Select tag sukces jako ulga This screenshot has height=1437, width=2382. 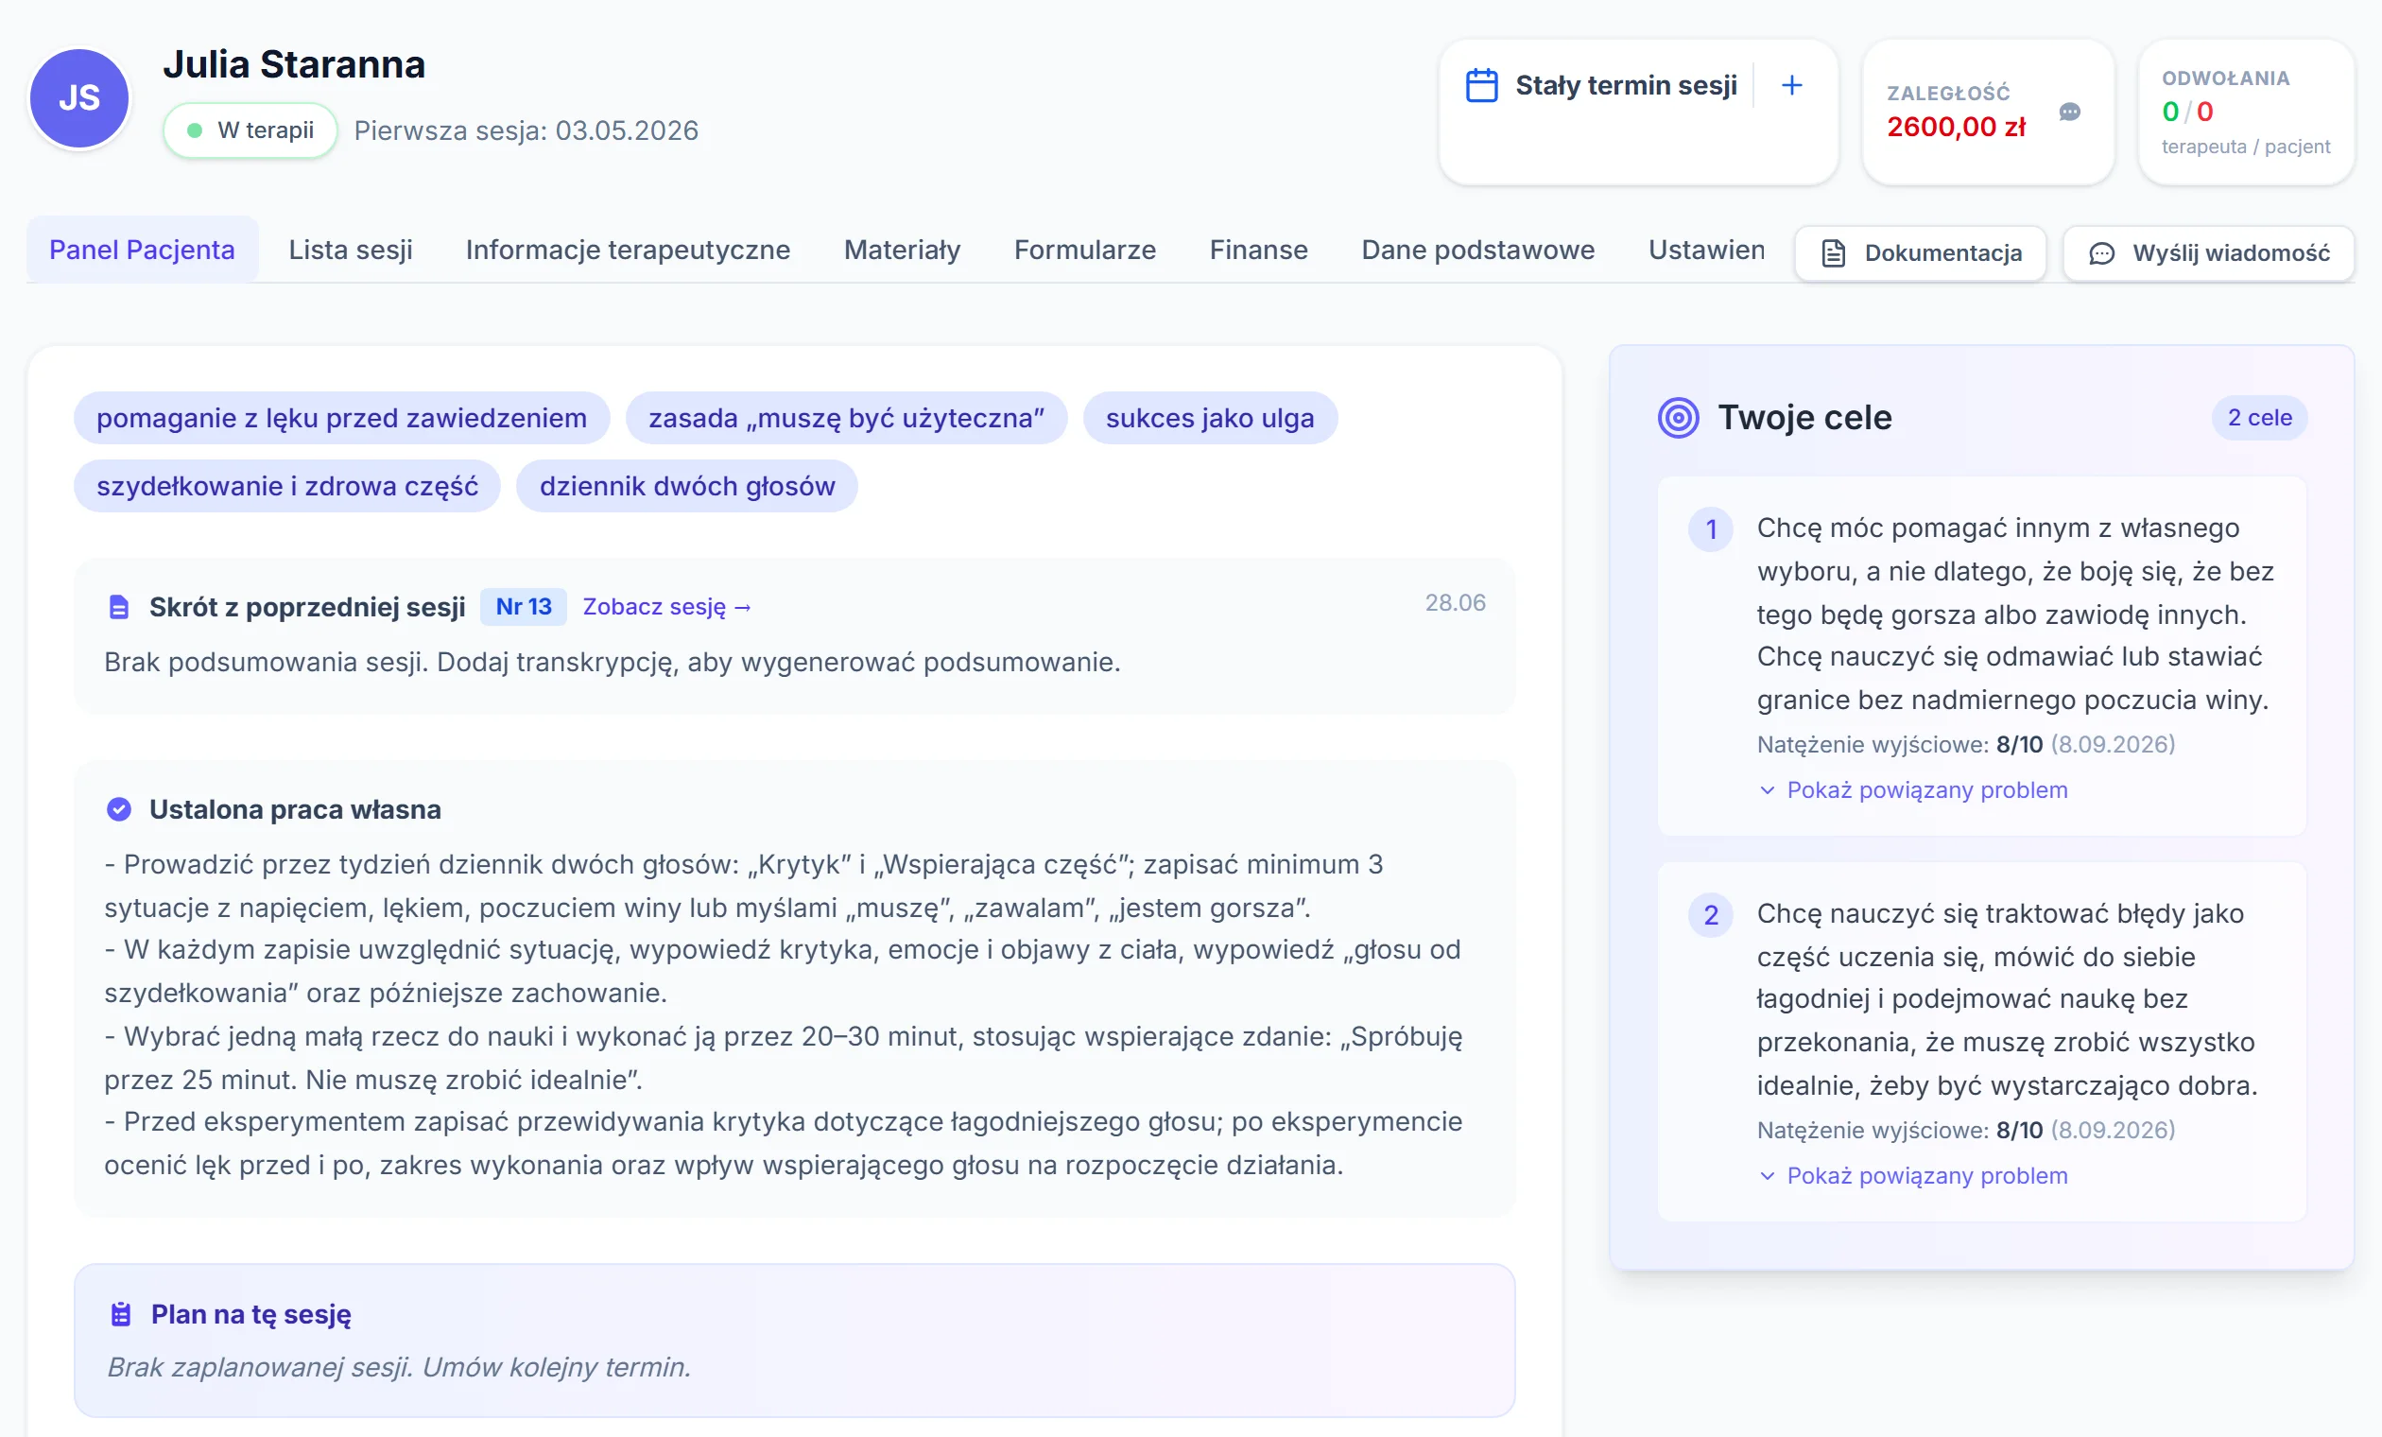(x=1209, y=418)
